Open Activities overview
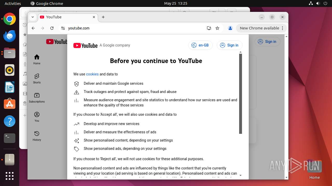This screenshot has height=186, width=332. click(x=13, y=3)
